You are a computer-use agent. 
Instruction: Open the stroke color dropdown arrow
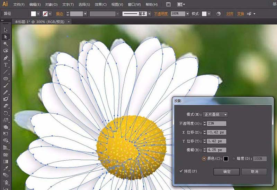(50, 14)
